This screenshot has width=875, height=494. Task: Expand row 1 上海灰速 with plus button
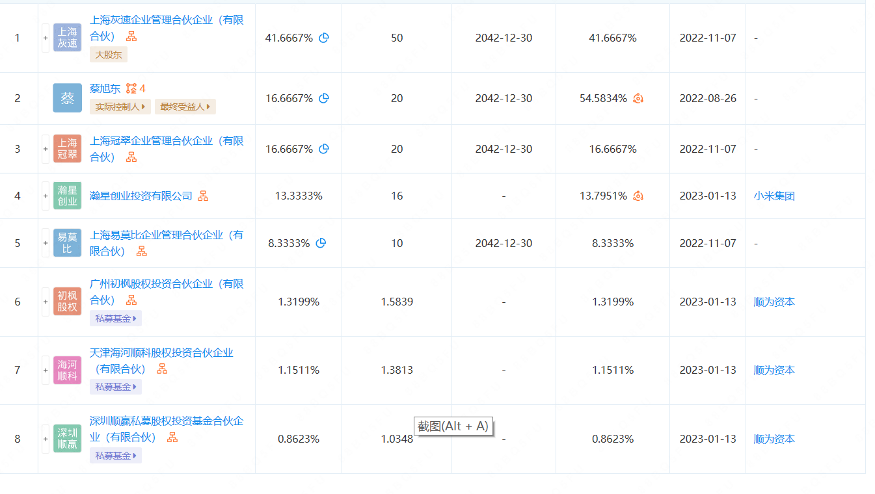pos(46,38)
